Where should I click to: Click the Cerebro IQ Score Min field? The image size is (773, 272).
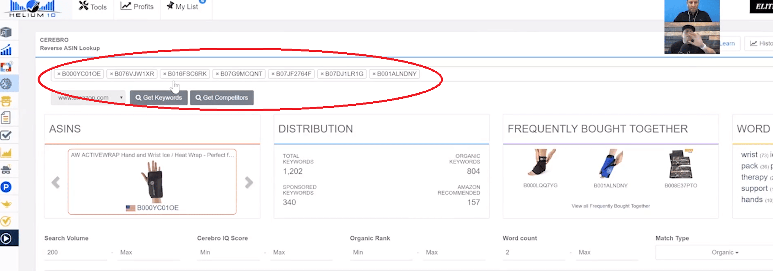pos(229,252)
